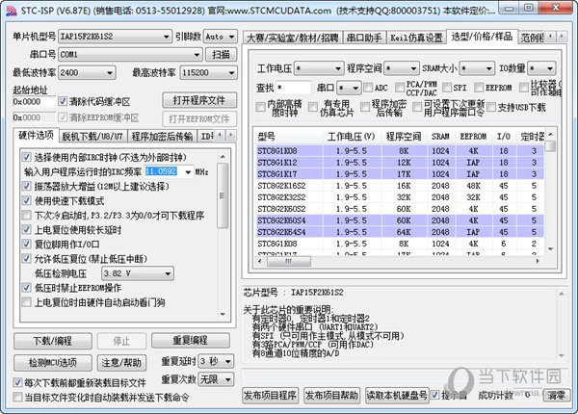578x414 pixels.
Task: Select 硬件选项 tab
Action: click(x=36, y=135)
